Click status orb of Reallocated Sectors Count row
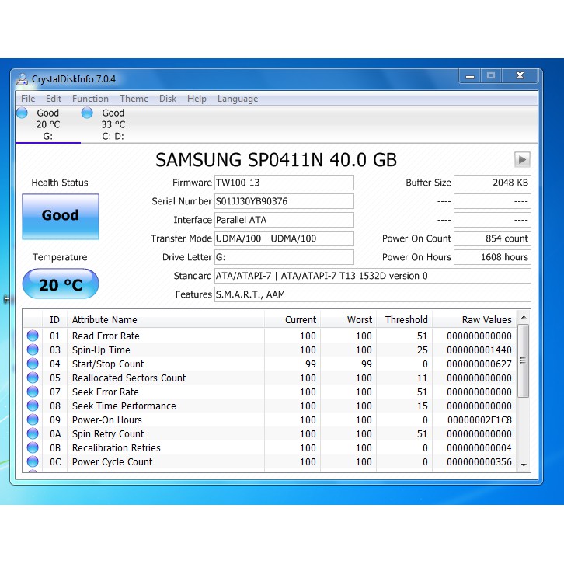Image resolution: width=564 pixels, height=564 pixels. pos(33,378)
